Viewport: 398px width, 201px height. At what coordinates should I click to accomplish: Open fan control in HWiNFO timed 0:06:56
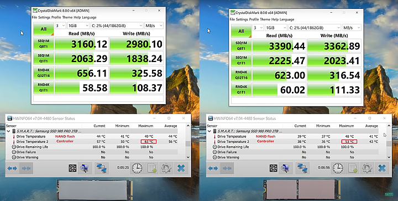point(274,168)
